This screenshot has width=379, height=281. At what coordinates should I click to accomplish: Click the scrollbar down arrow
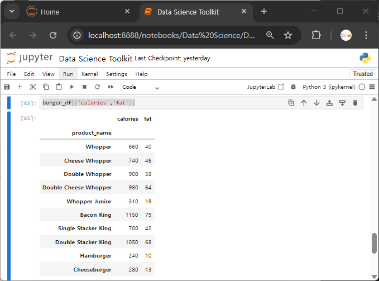[374, 277]
